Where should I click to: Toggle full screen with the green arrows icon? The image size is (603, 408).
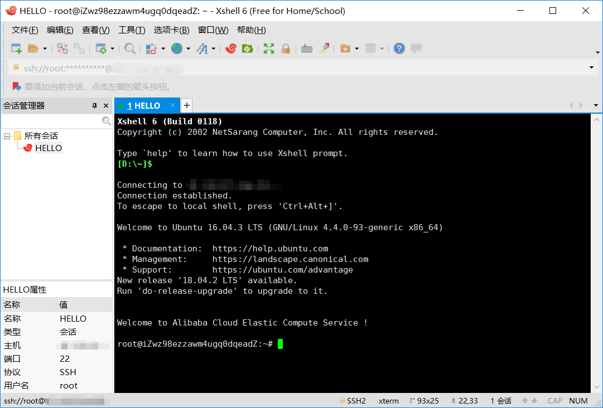coord(269,48)
